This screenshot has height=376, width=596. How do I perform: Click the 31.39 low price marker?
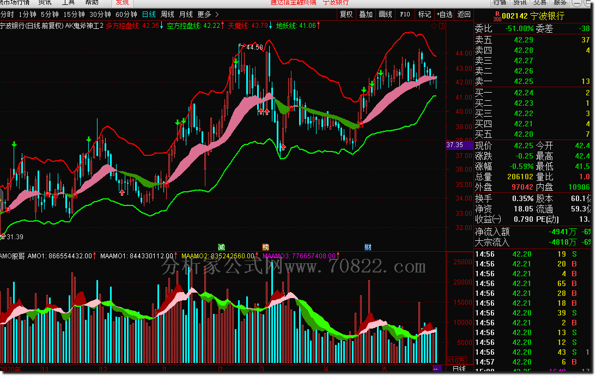(x=15, y=237)
